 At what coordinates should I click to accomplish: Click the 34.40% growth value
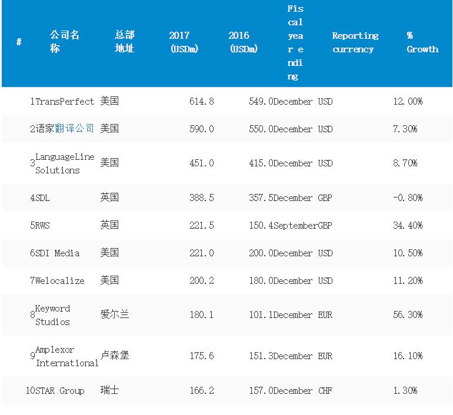[408, 225]
